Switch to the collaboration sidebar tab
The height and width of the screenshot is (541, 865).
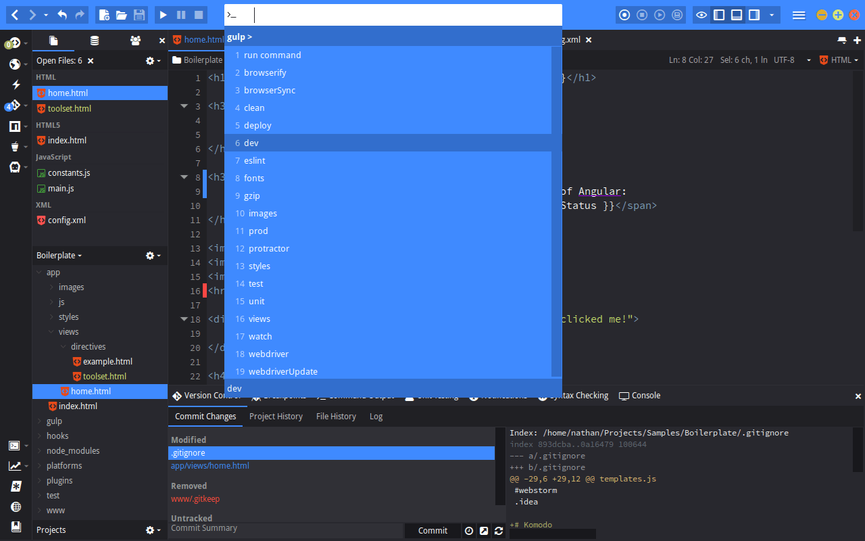click(x=135, y=41)
